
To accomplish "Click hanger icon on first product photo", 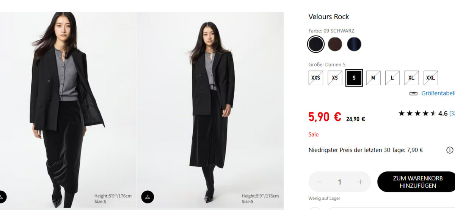I will pyautogui.click(x=2, y=197).
